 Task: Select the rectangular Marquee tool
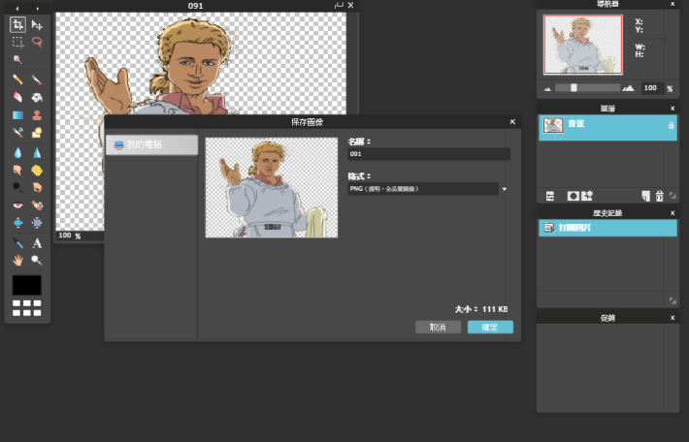[x=17, y=42]
